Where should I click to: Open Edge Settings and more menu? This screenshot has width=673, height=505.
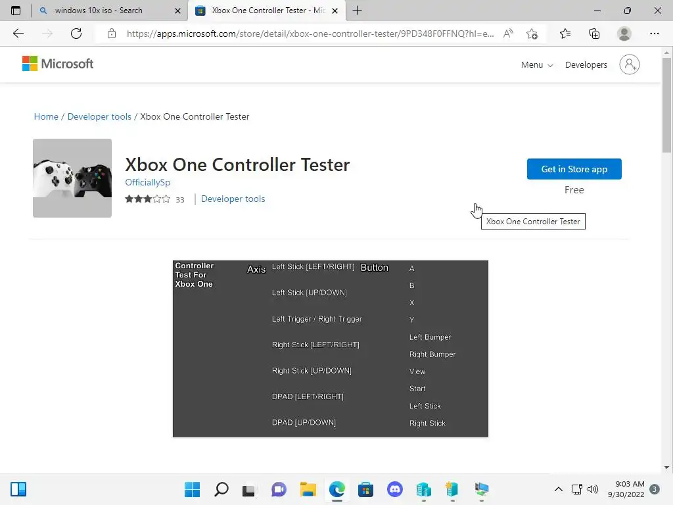coord(654,34)
